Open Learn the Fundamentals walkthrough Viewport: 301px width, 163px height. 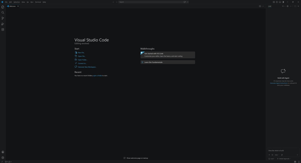click(x=168, y=62)
